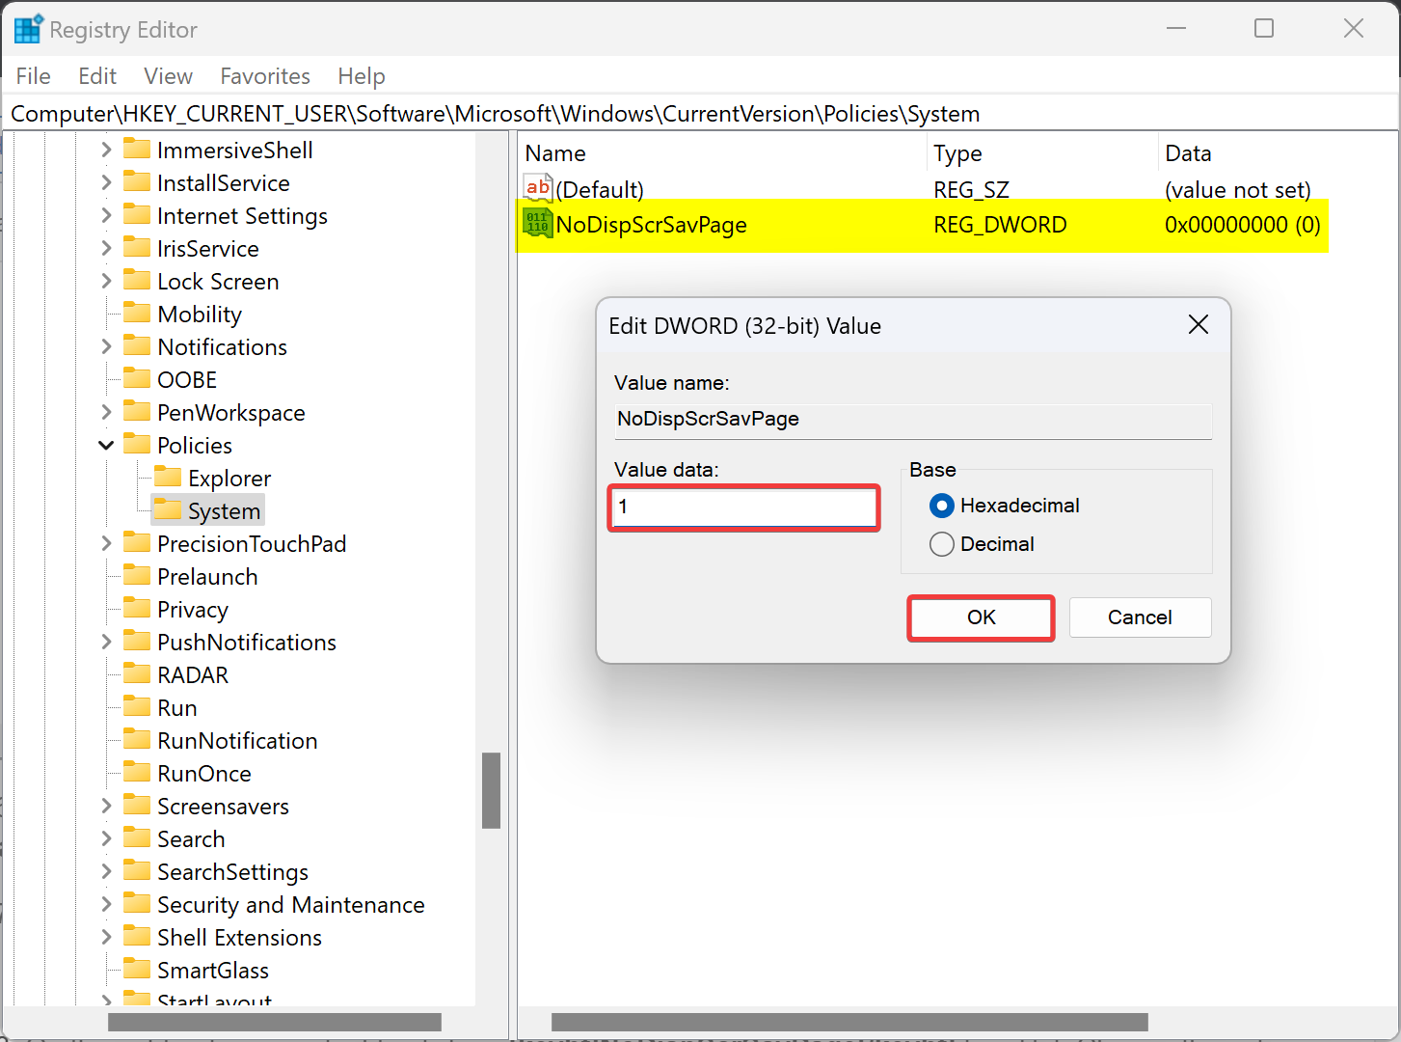Click the NoDispScrSavPage DWORD value icon
Screen dimensions: 1401x1042
pyautogui.click(x=538, y=223)
